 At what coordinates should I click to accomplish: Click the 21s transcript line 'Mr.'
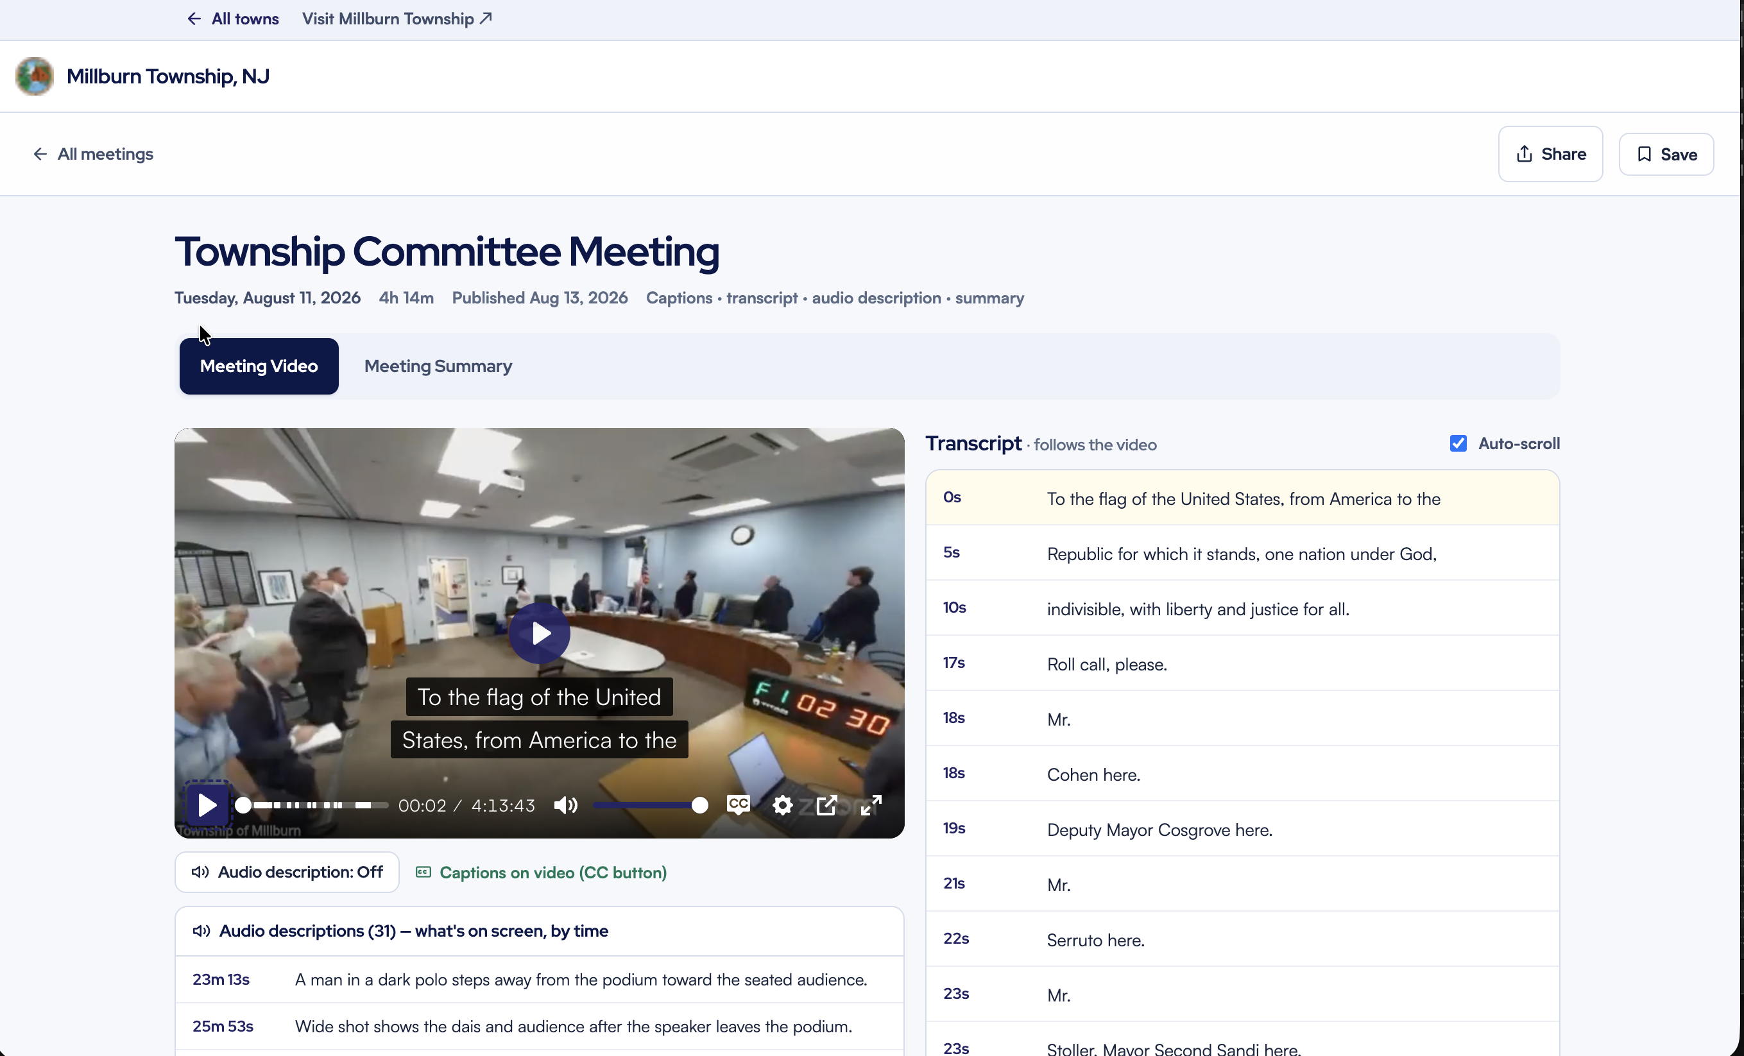(1242, 885)
